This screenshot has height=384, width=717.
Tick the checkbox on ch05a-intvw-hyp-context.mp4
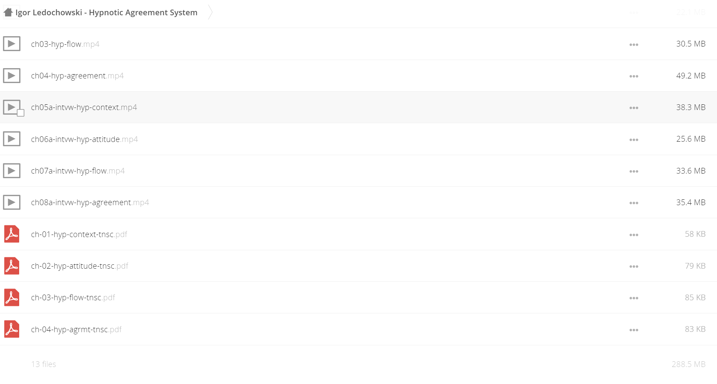tap(21, 113)
